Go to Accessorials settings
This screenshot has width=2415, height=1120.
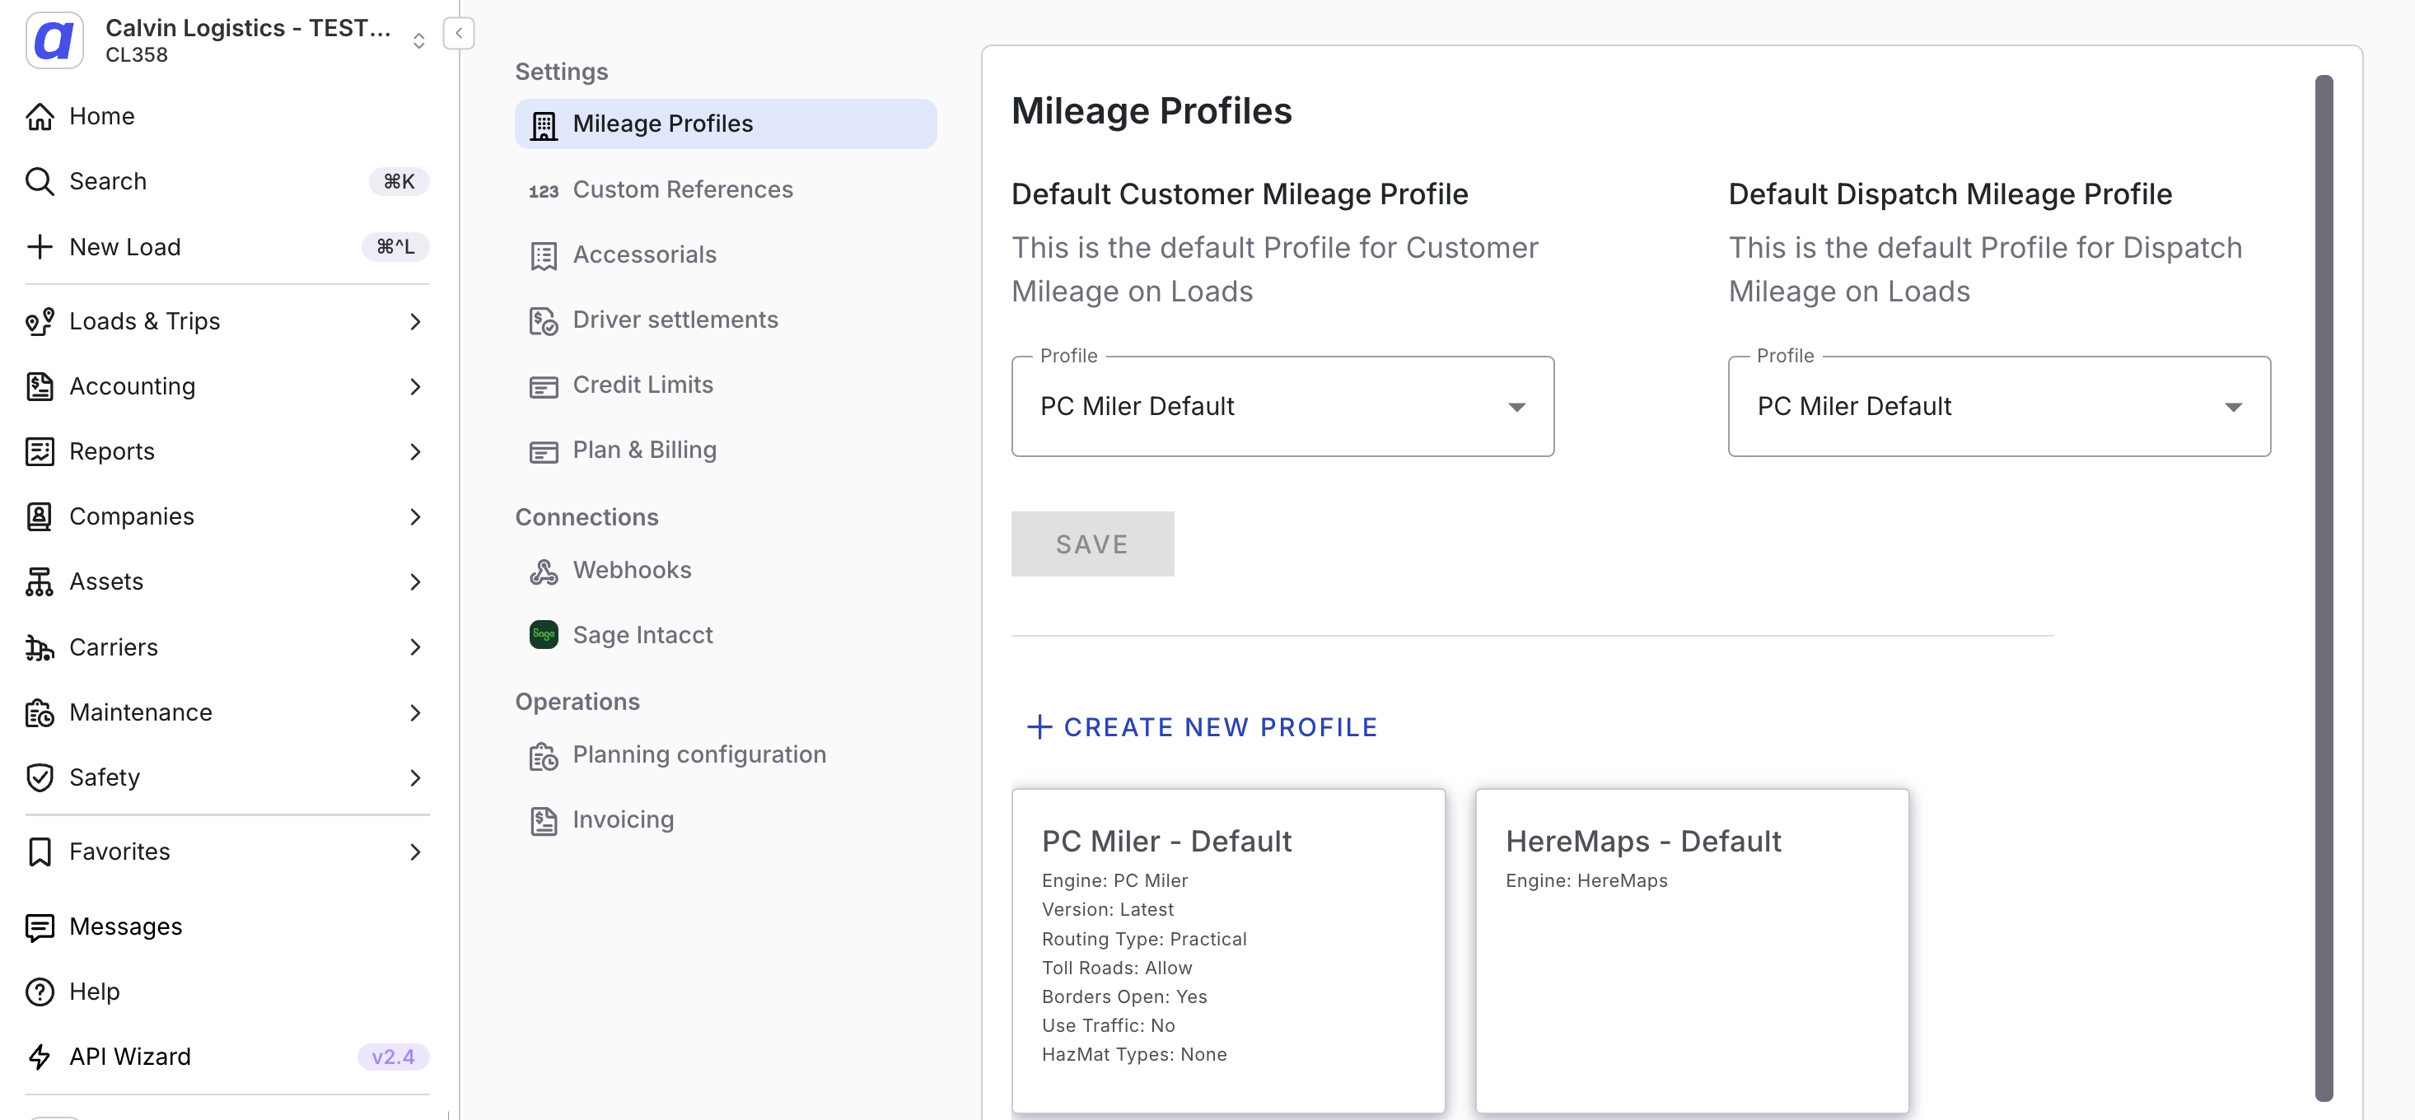[x=725, y=254]
